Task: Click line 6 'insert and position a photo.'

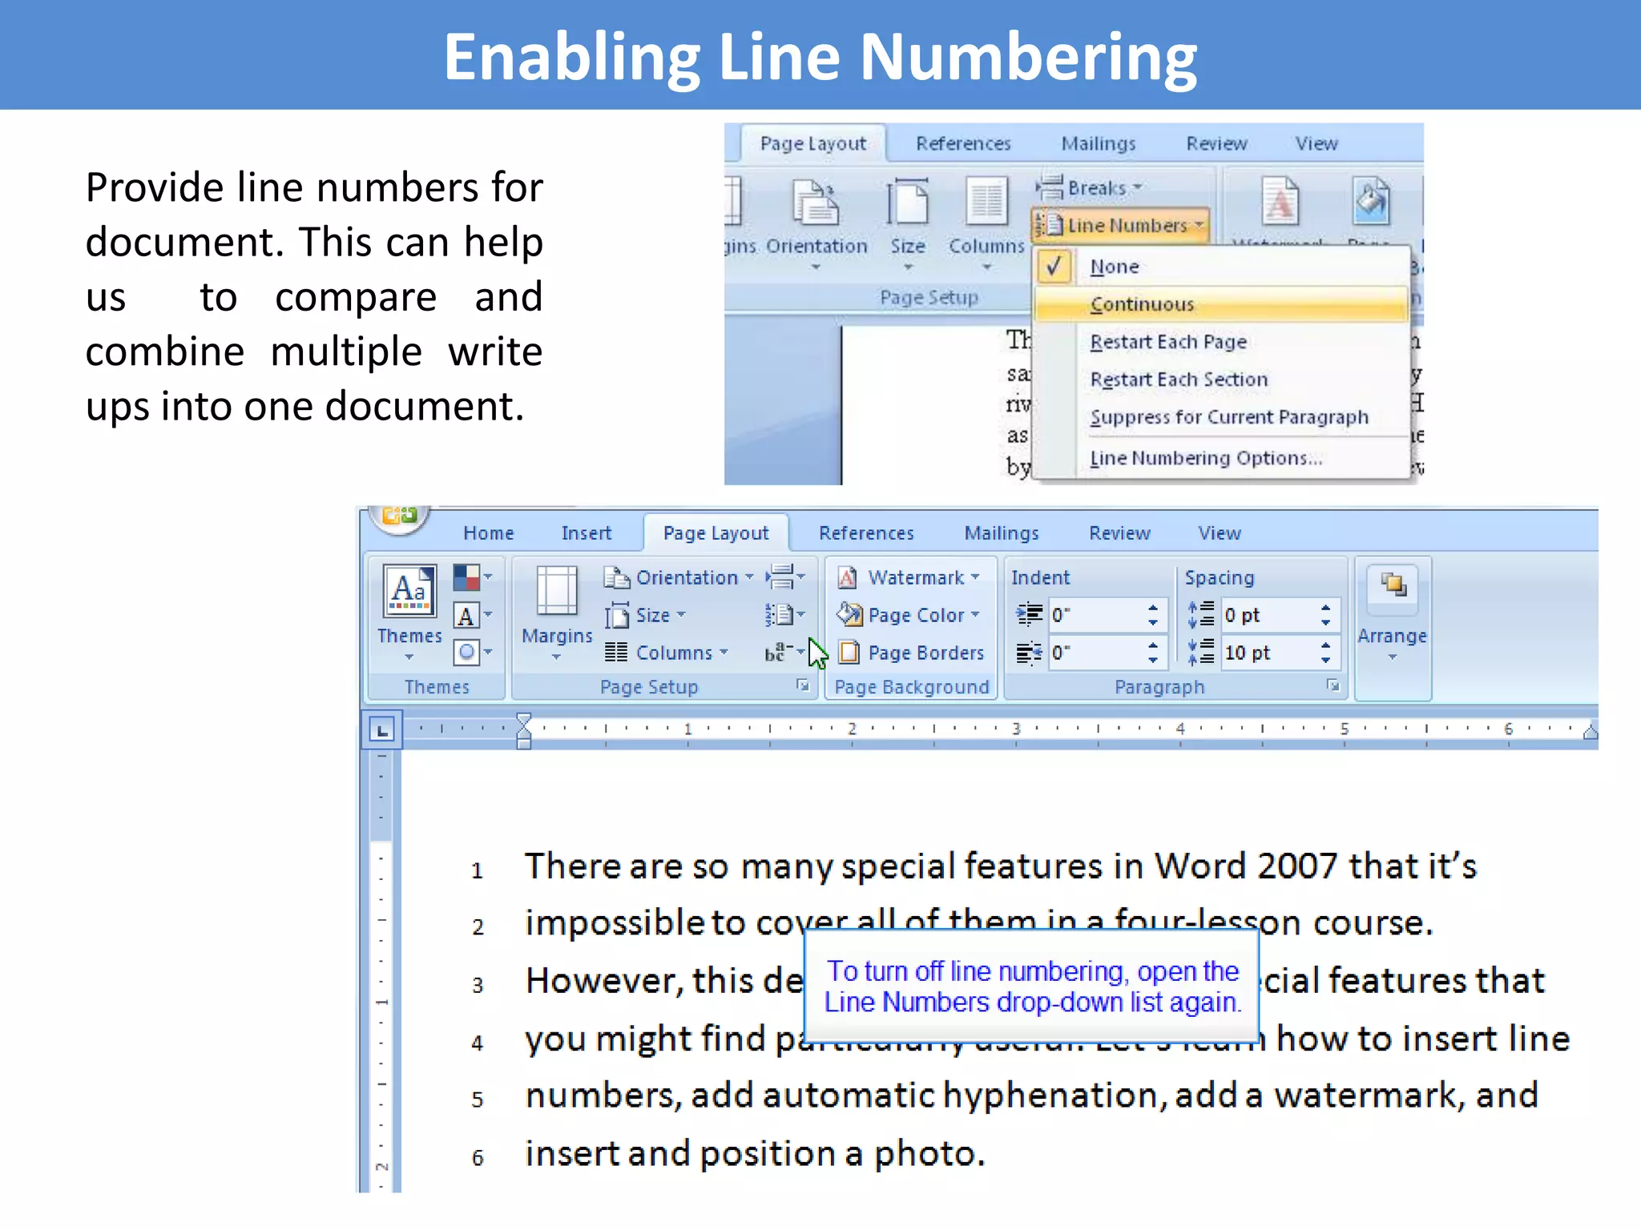Action: pyautogui.click(x=755, y=1154)
